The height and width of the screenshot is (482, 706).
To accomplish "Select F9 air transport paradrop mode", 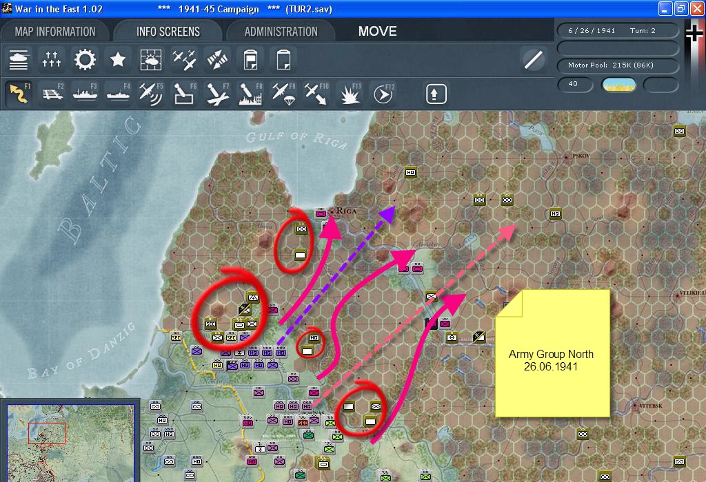I will pos(283,94).
